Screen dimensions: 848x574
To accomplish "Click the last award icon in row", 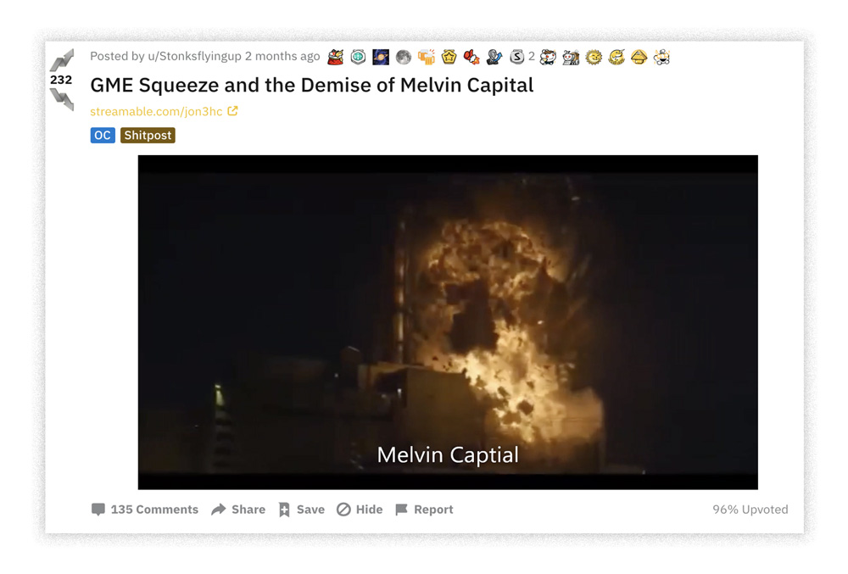I will 661,57.
